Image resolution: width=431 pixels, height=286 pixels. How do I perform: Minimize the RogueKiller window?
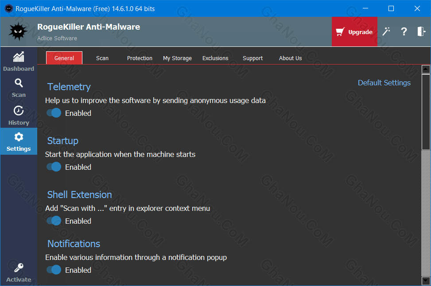pyautogui.click(x=365, y=8)
